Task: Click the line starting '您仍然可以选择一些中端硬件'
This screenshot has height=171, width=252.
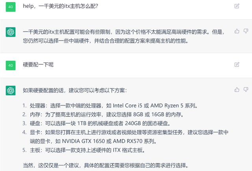Action: [106, 41]
